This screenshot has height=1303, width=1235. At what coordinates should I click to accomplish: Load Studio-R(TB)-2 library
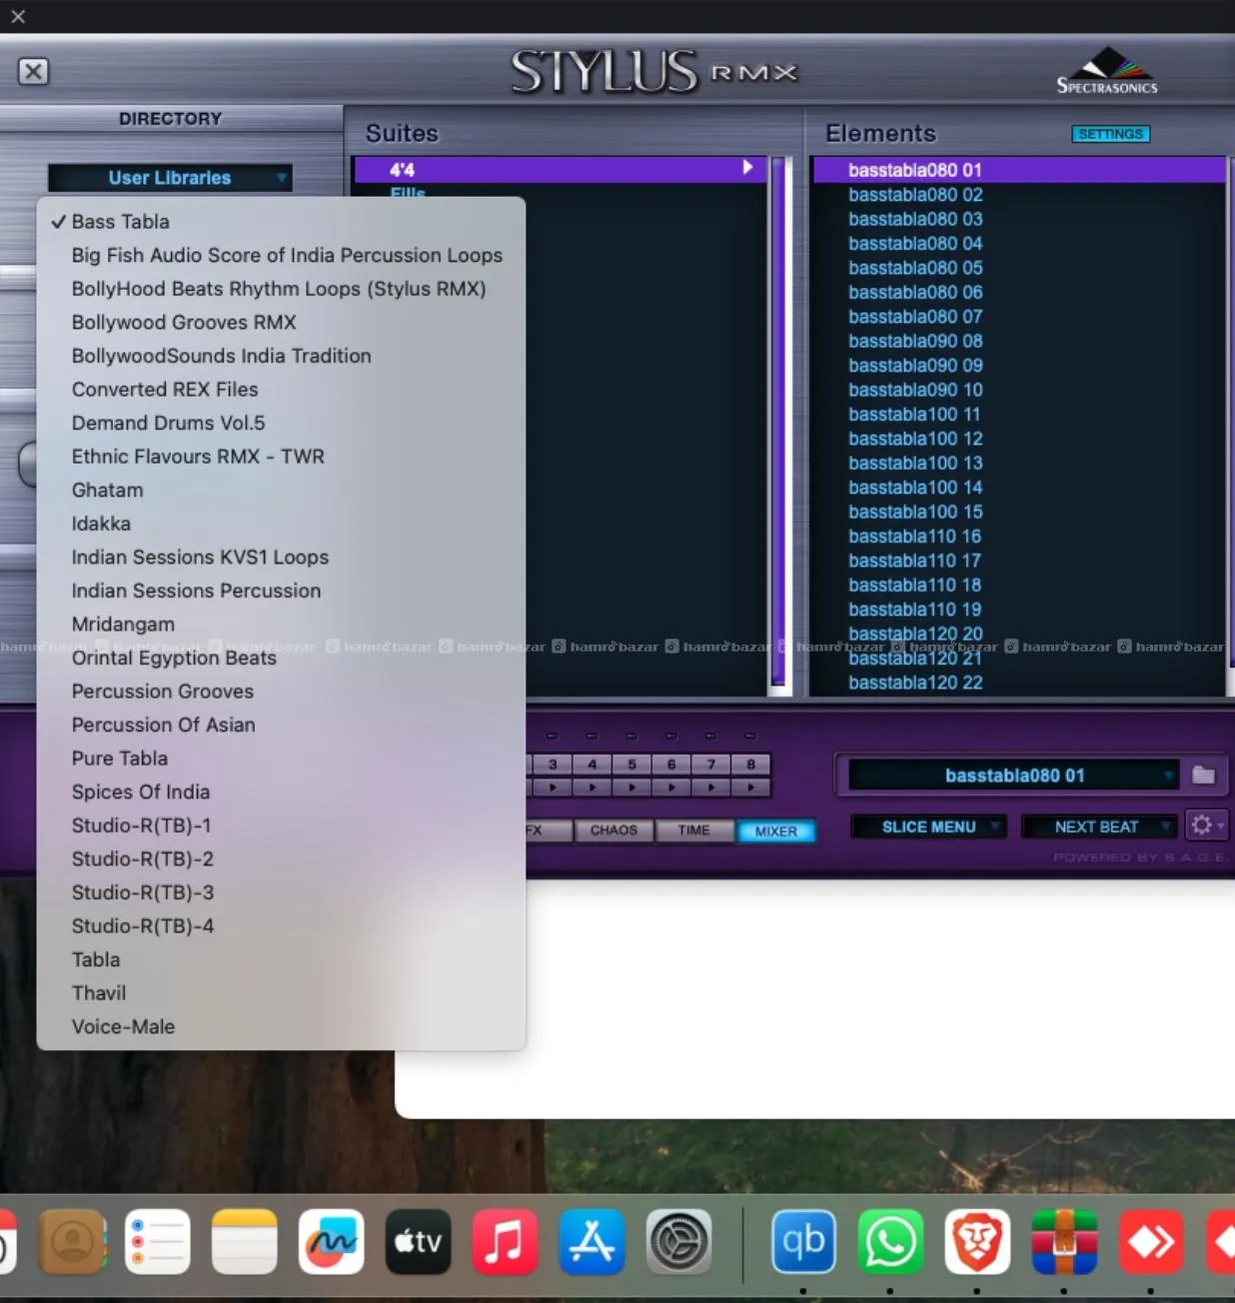click(281, 858)
